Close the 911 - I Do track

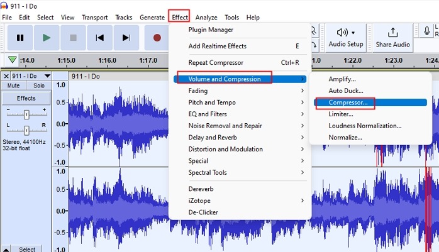6,76
